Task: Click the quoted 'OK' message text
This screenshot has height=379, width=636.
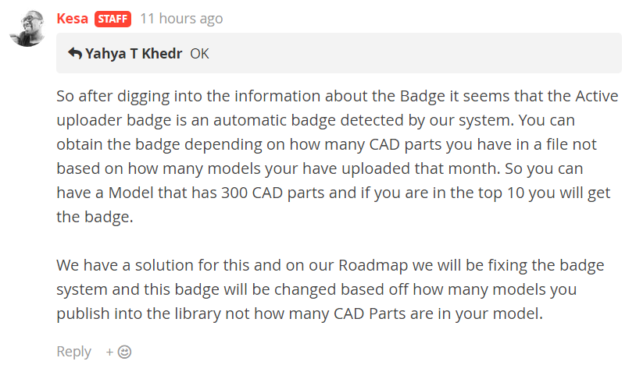Action: [x=199, y=54]
